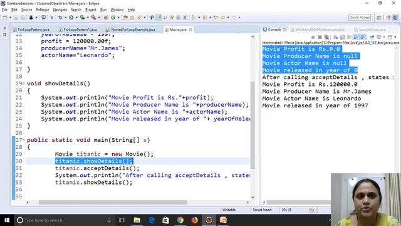Click the editor vertical scrollbar thumb
401x226 pixels.
(253, 125)
